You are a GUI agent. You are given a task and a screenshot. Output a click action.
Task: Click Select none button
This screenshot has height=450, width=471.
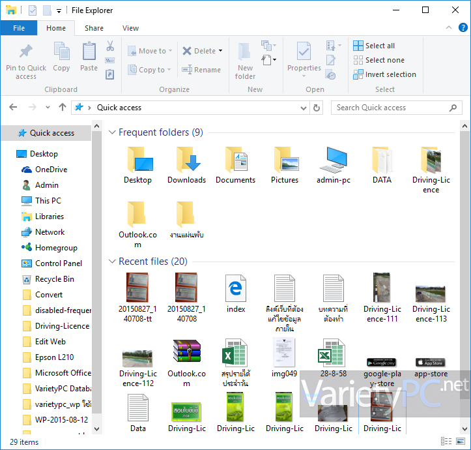(x=378, y=60)
